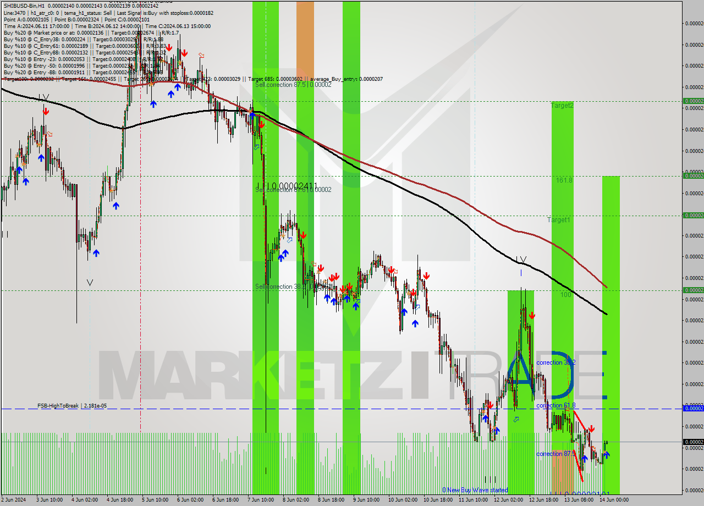Click the 'Line:3470 | h1_atr_c0' info line

[108, 13]
